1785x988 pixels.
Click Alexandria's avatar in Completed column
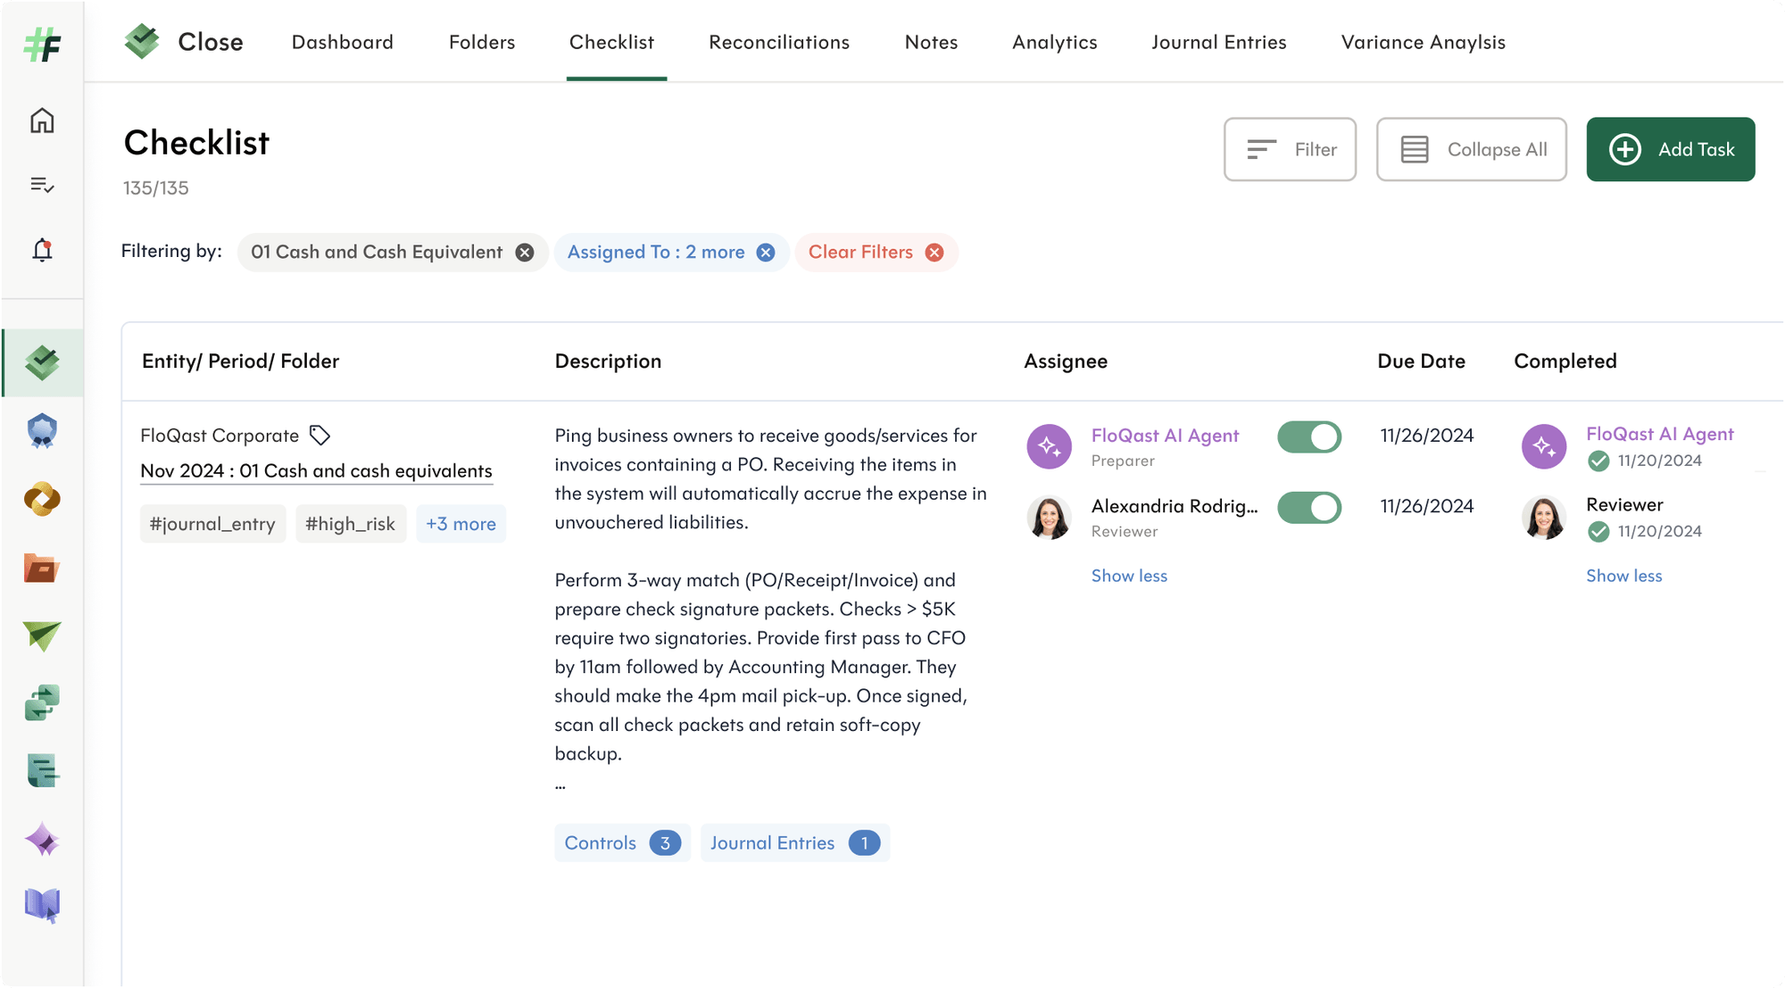(x=1543, y=518)
